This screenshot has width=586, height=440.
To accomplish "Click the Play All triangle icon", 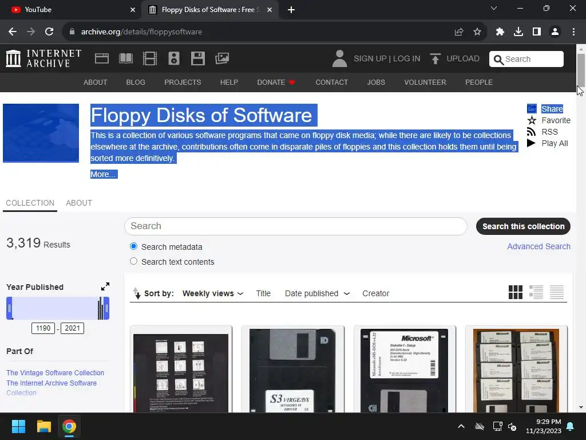I will (x=531, y=143).
